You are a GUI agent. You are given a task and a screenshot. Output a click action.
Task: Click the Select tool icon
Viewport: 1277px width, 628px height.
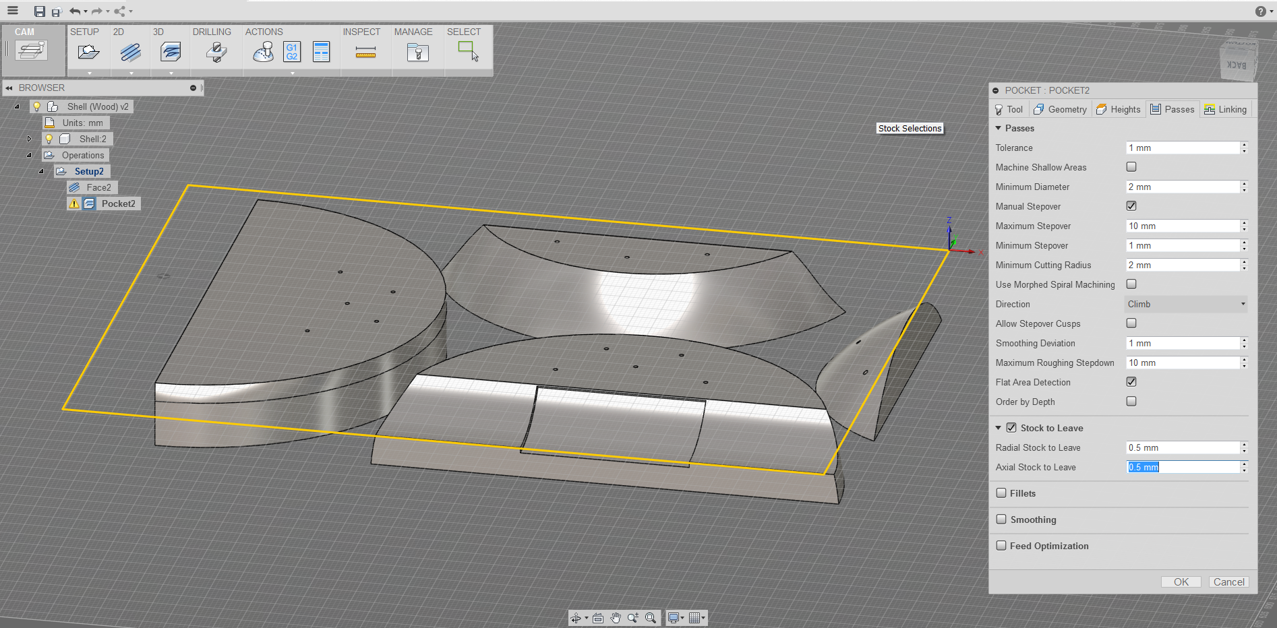tap(468, 51)
